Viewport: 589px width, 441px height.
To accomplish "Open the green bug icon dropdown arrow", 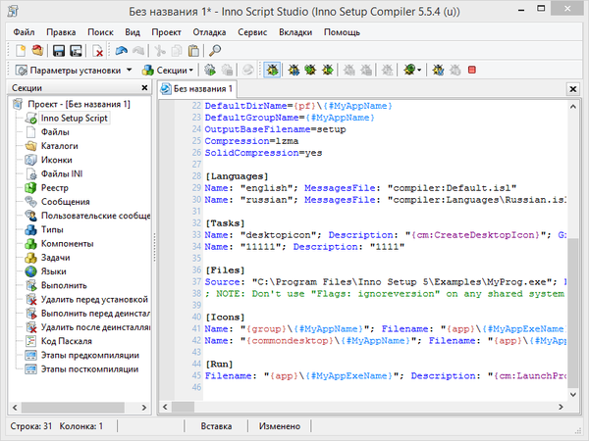I will tap(421, 71).
